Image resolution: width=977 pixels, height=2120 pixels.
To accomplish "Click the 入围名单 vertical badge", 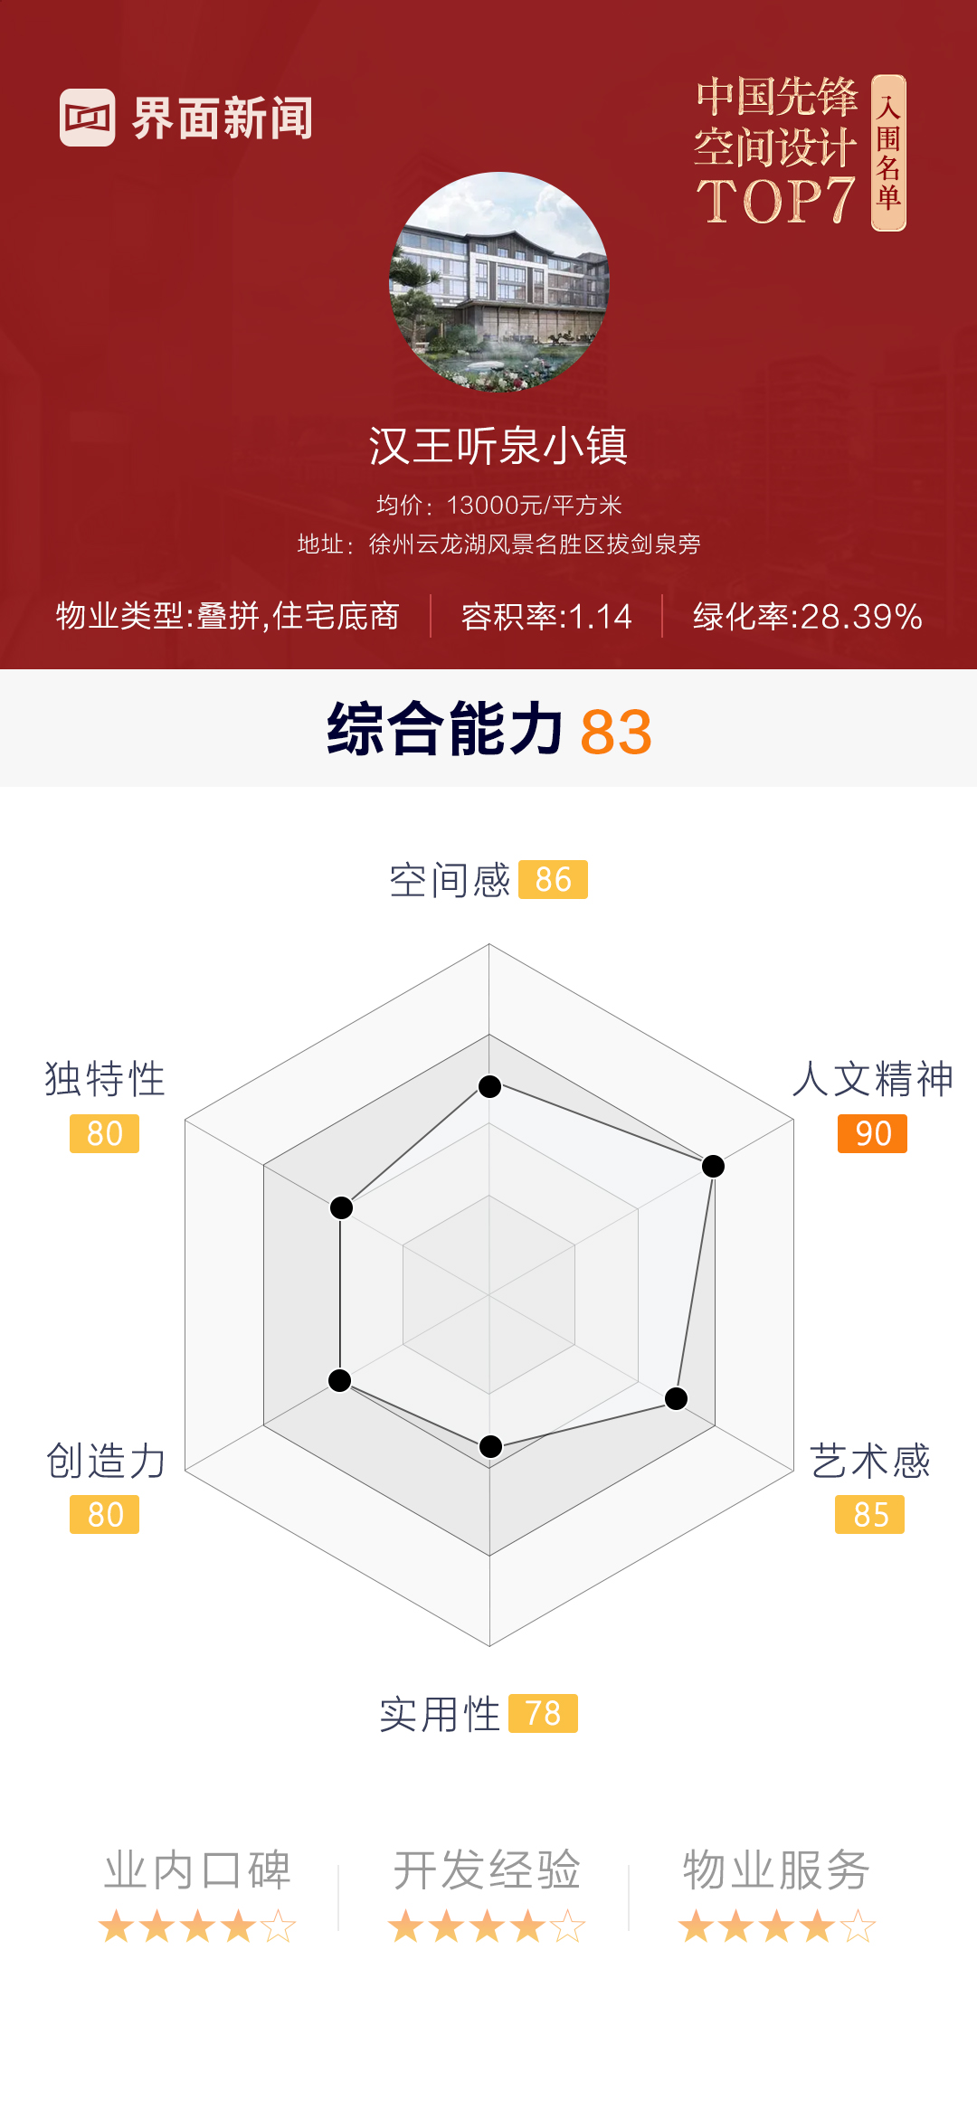I will pyautogui.click(x=888, y=153).
